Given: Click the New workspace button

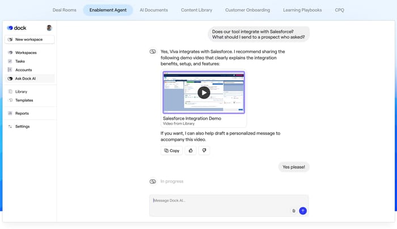Looking at the screenshot, I should click(30, 40).
